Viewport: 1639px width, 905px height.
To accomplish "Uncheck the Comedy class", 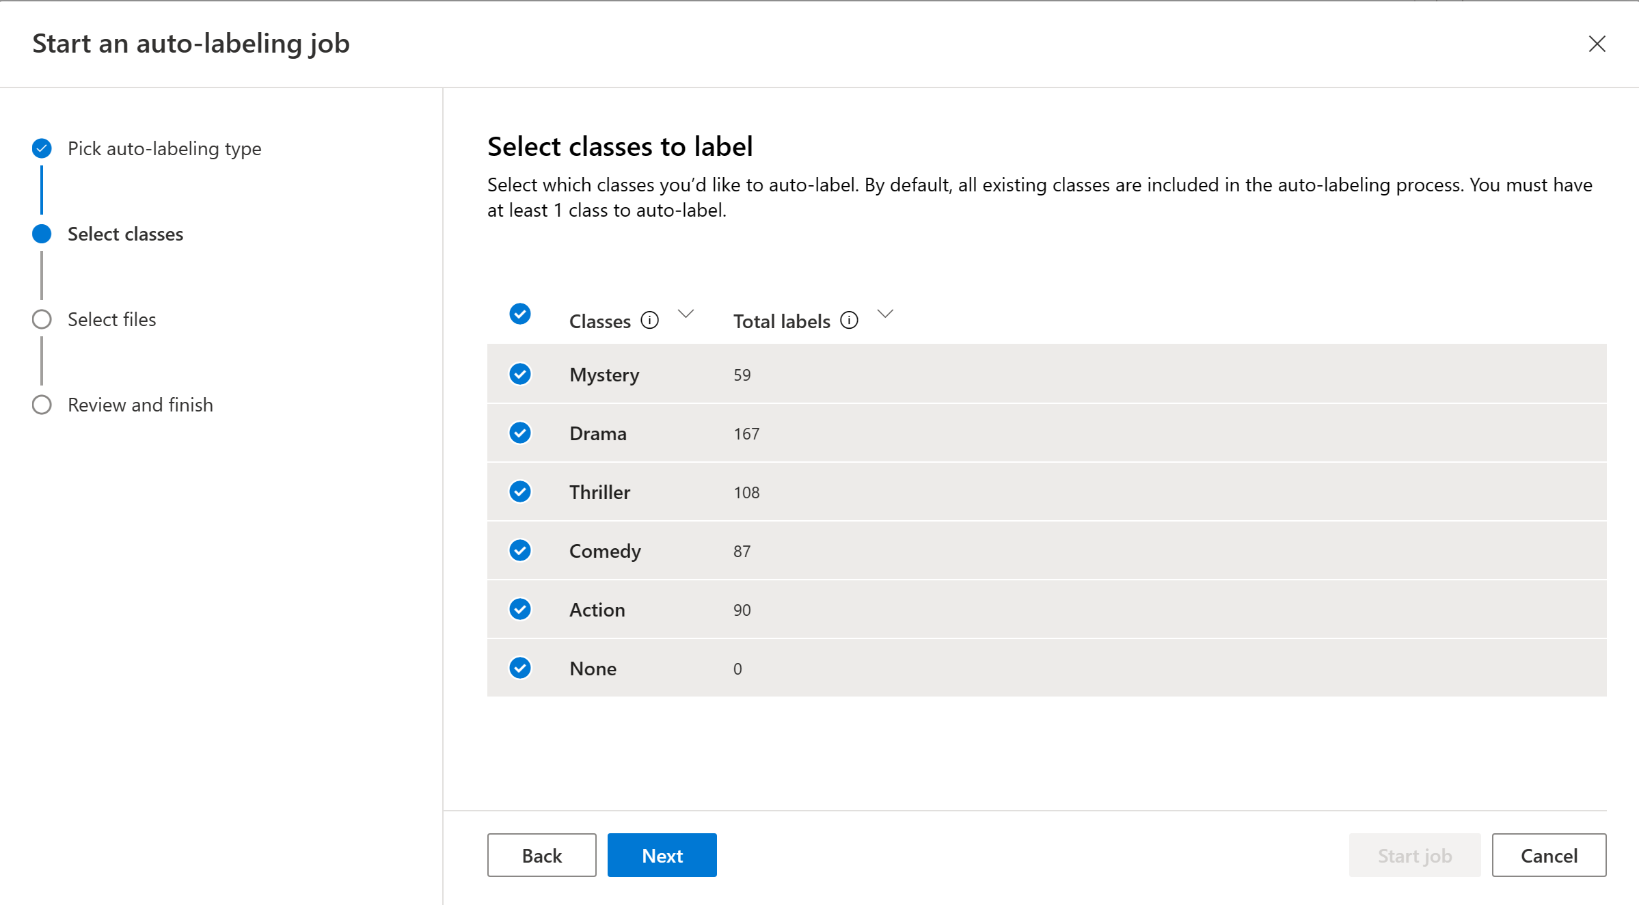I will point(519,550).
